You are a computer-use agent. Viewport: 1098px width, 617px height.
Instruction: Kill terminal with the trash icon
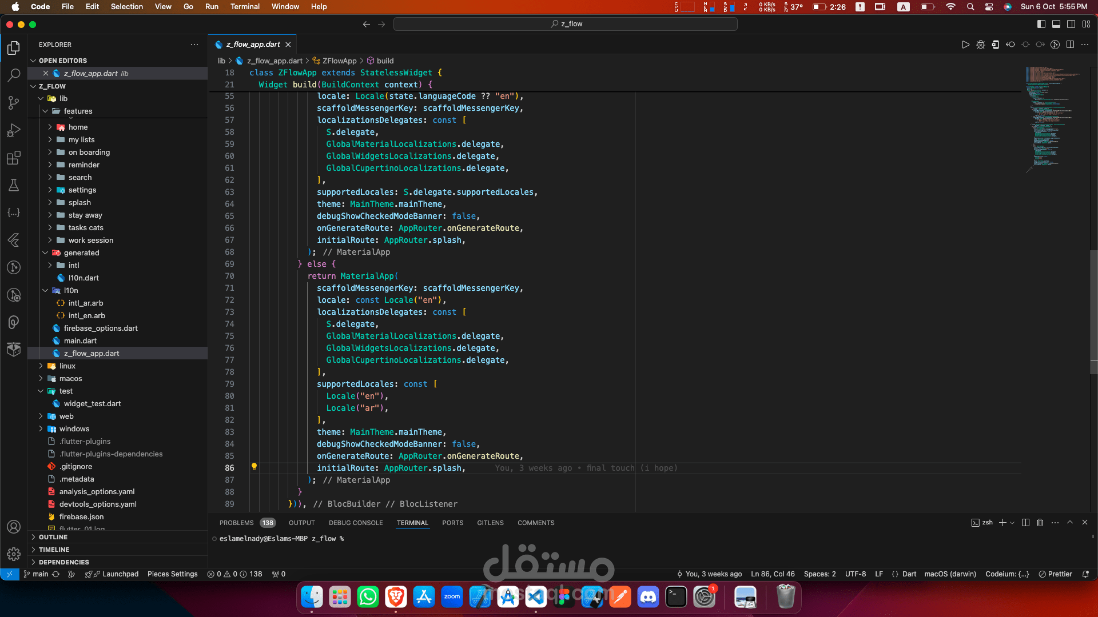[1040, 523]
